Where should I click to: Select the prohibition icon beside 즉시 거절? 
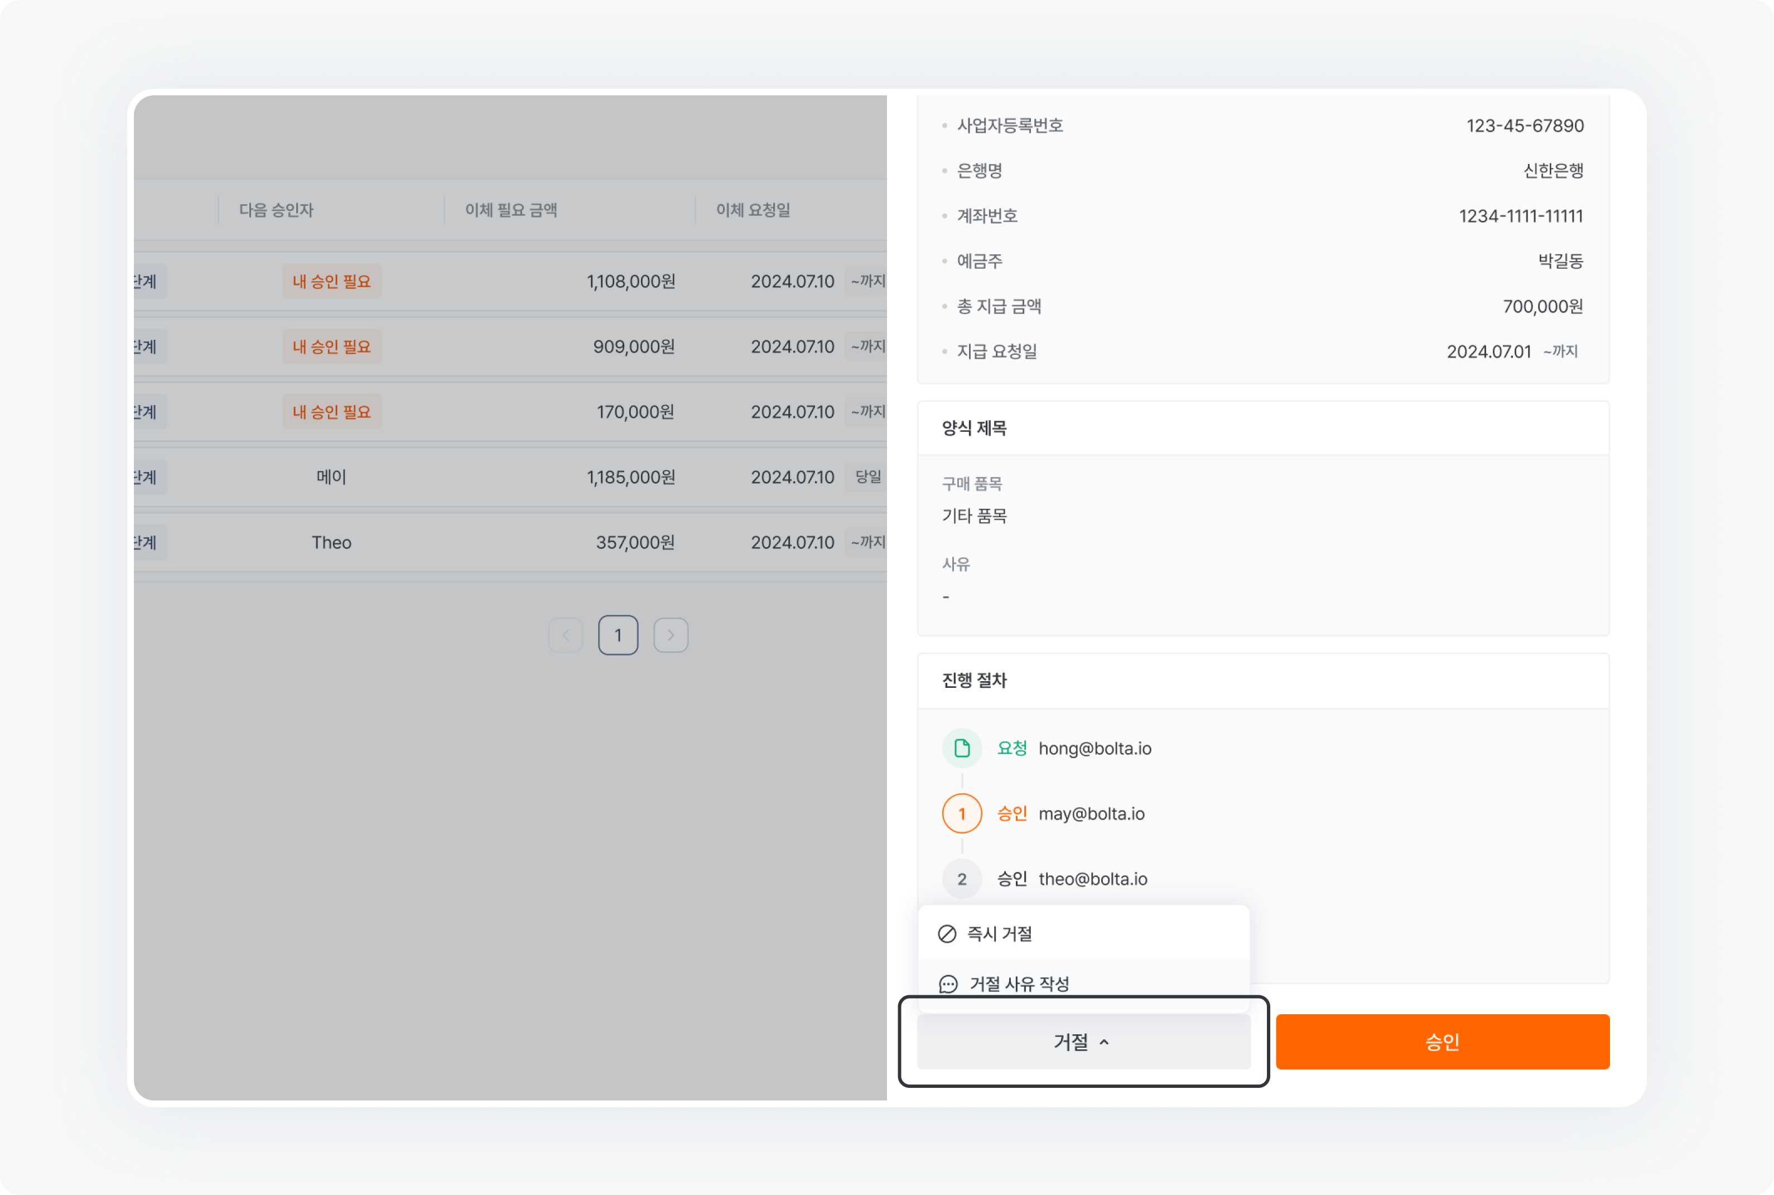[947, 933]
